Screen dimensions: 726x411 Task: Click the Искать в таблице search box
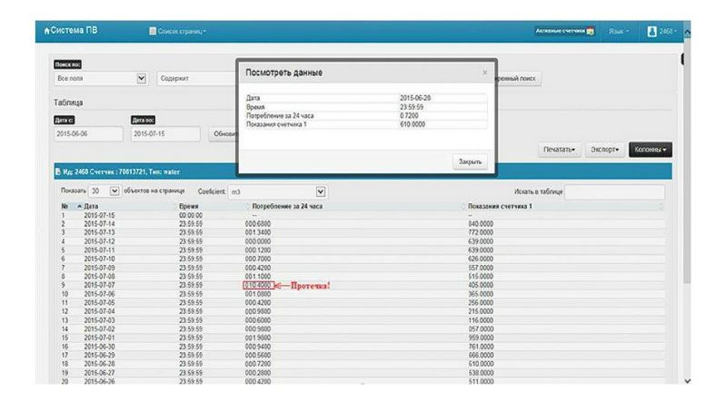614,191
